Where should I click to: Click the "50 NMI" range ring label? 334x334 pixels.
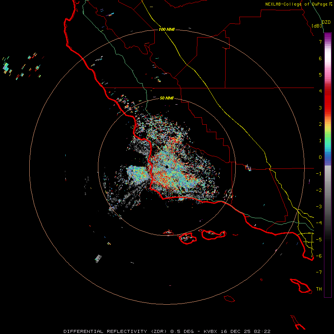tap(167, 98)
